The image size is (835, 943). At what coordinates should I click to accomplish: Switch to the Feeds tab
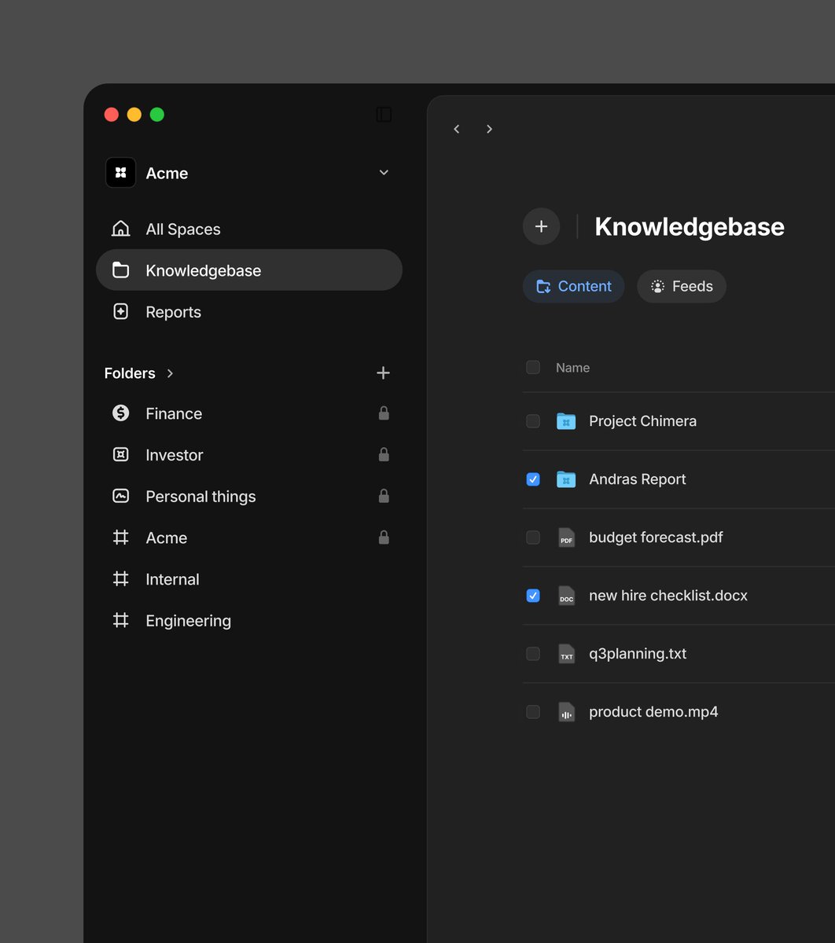tap(681, 287)
